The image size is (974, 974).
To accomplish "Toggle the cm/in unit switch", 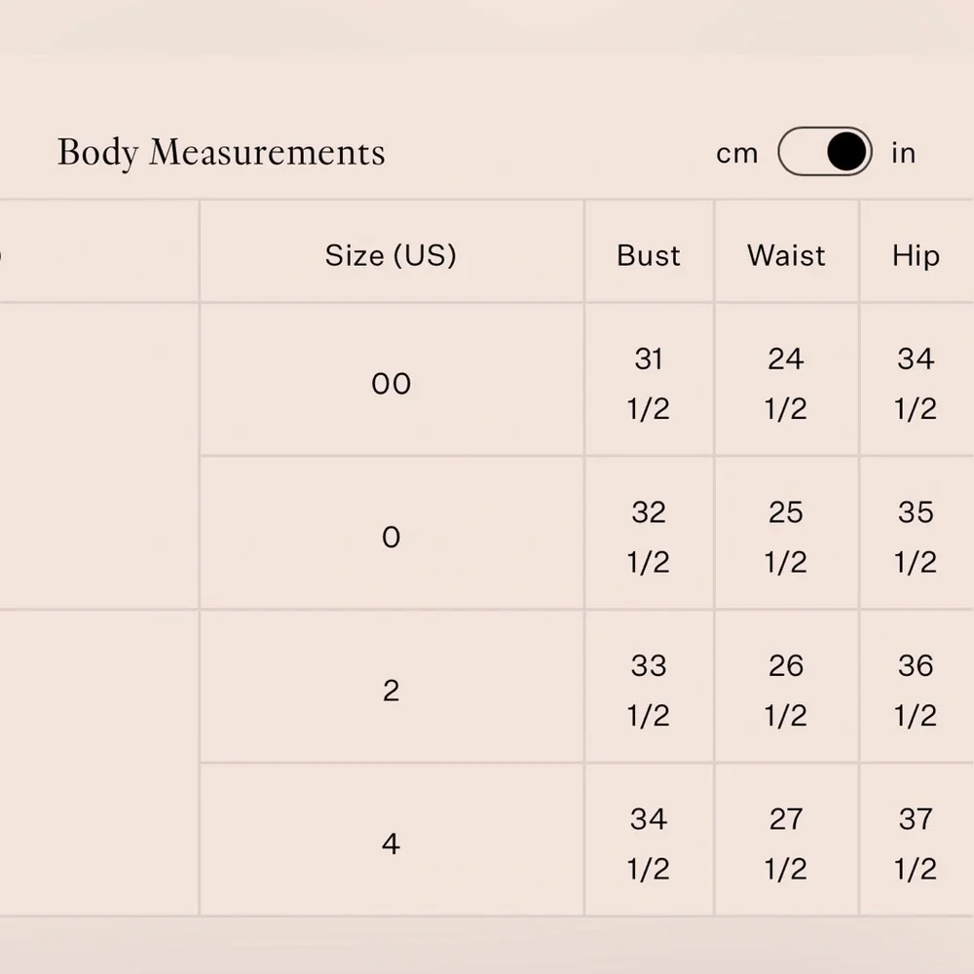I will tap(824, 152).
